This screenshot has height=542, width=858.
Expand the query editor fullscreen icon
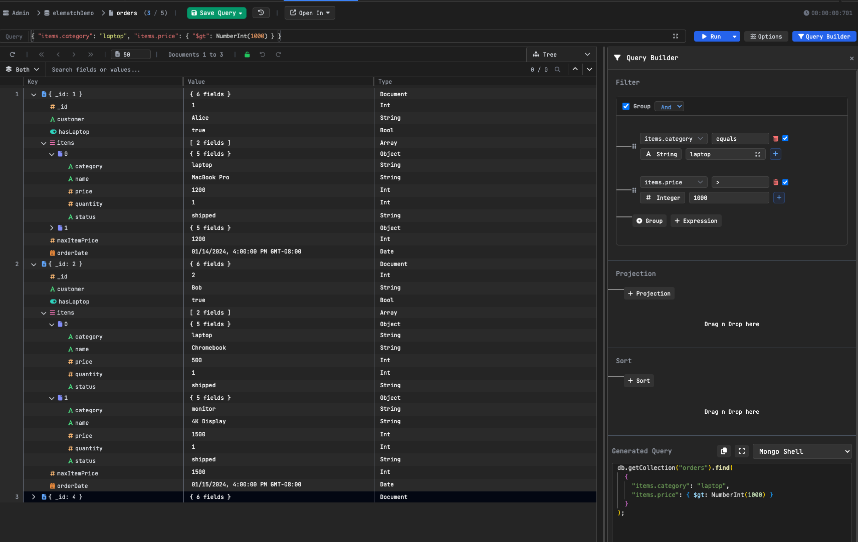(x=676, y=36)
